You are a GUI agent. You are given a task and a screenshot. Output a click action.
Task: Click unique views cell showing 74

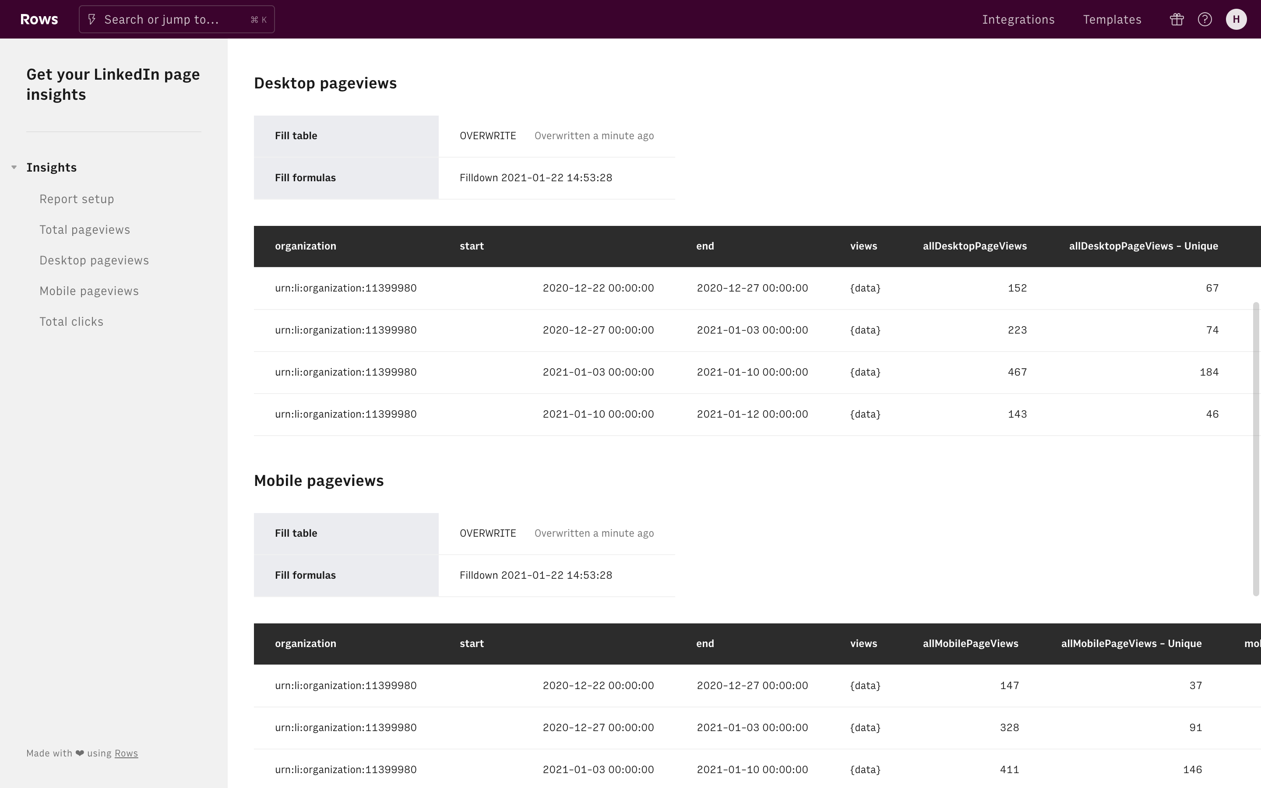coord(1212,331)
